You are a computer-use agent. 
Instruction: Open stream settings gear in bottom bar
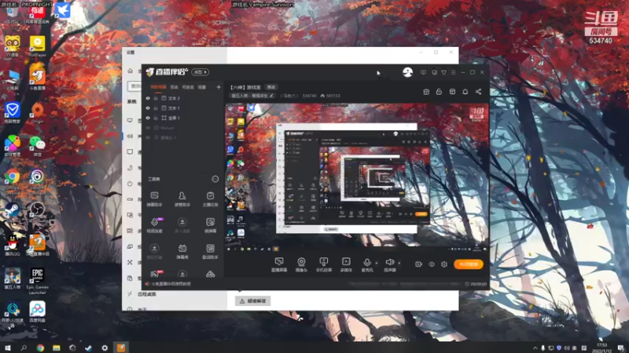click(444, 264)
